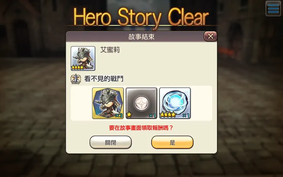Viewport: 283px width, 177px height.
Task: Click the three stars on orb reward
Action: (168, 115)
